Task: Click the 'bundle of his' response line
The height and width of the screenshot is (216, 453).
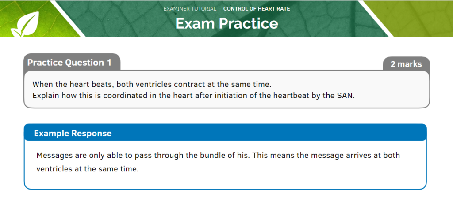Action: [x=218, y=155]
